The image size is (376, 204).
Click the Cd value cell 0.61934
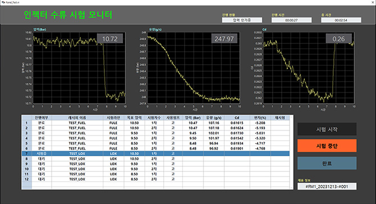point(237,143)
